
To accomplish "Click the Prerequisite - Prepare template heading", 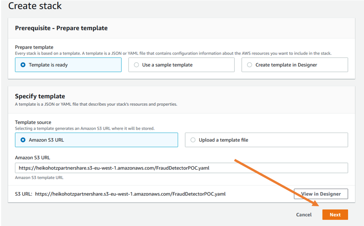I will click(x=61, y=28).
